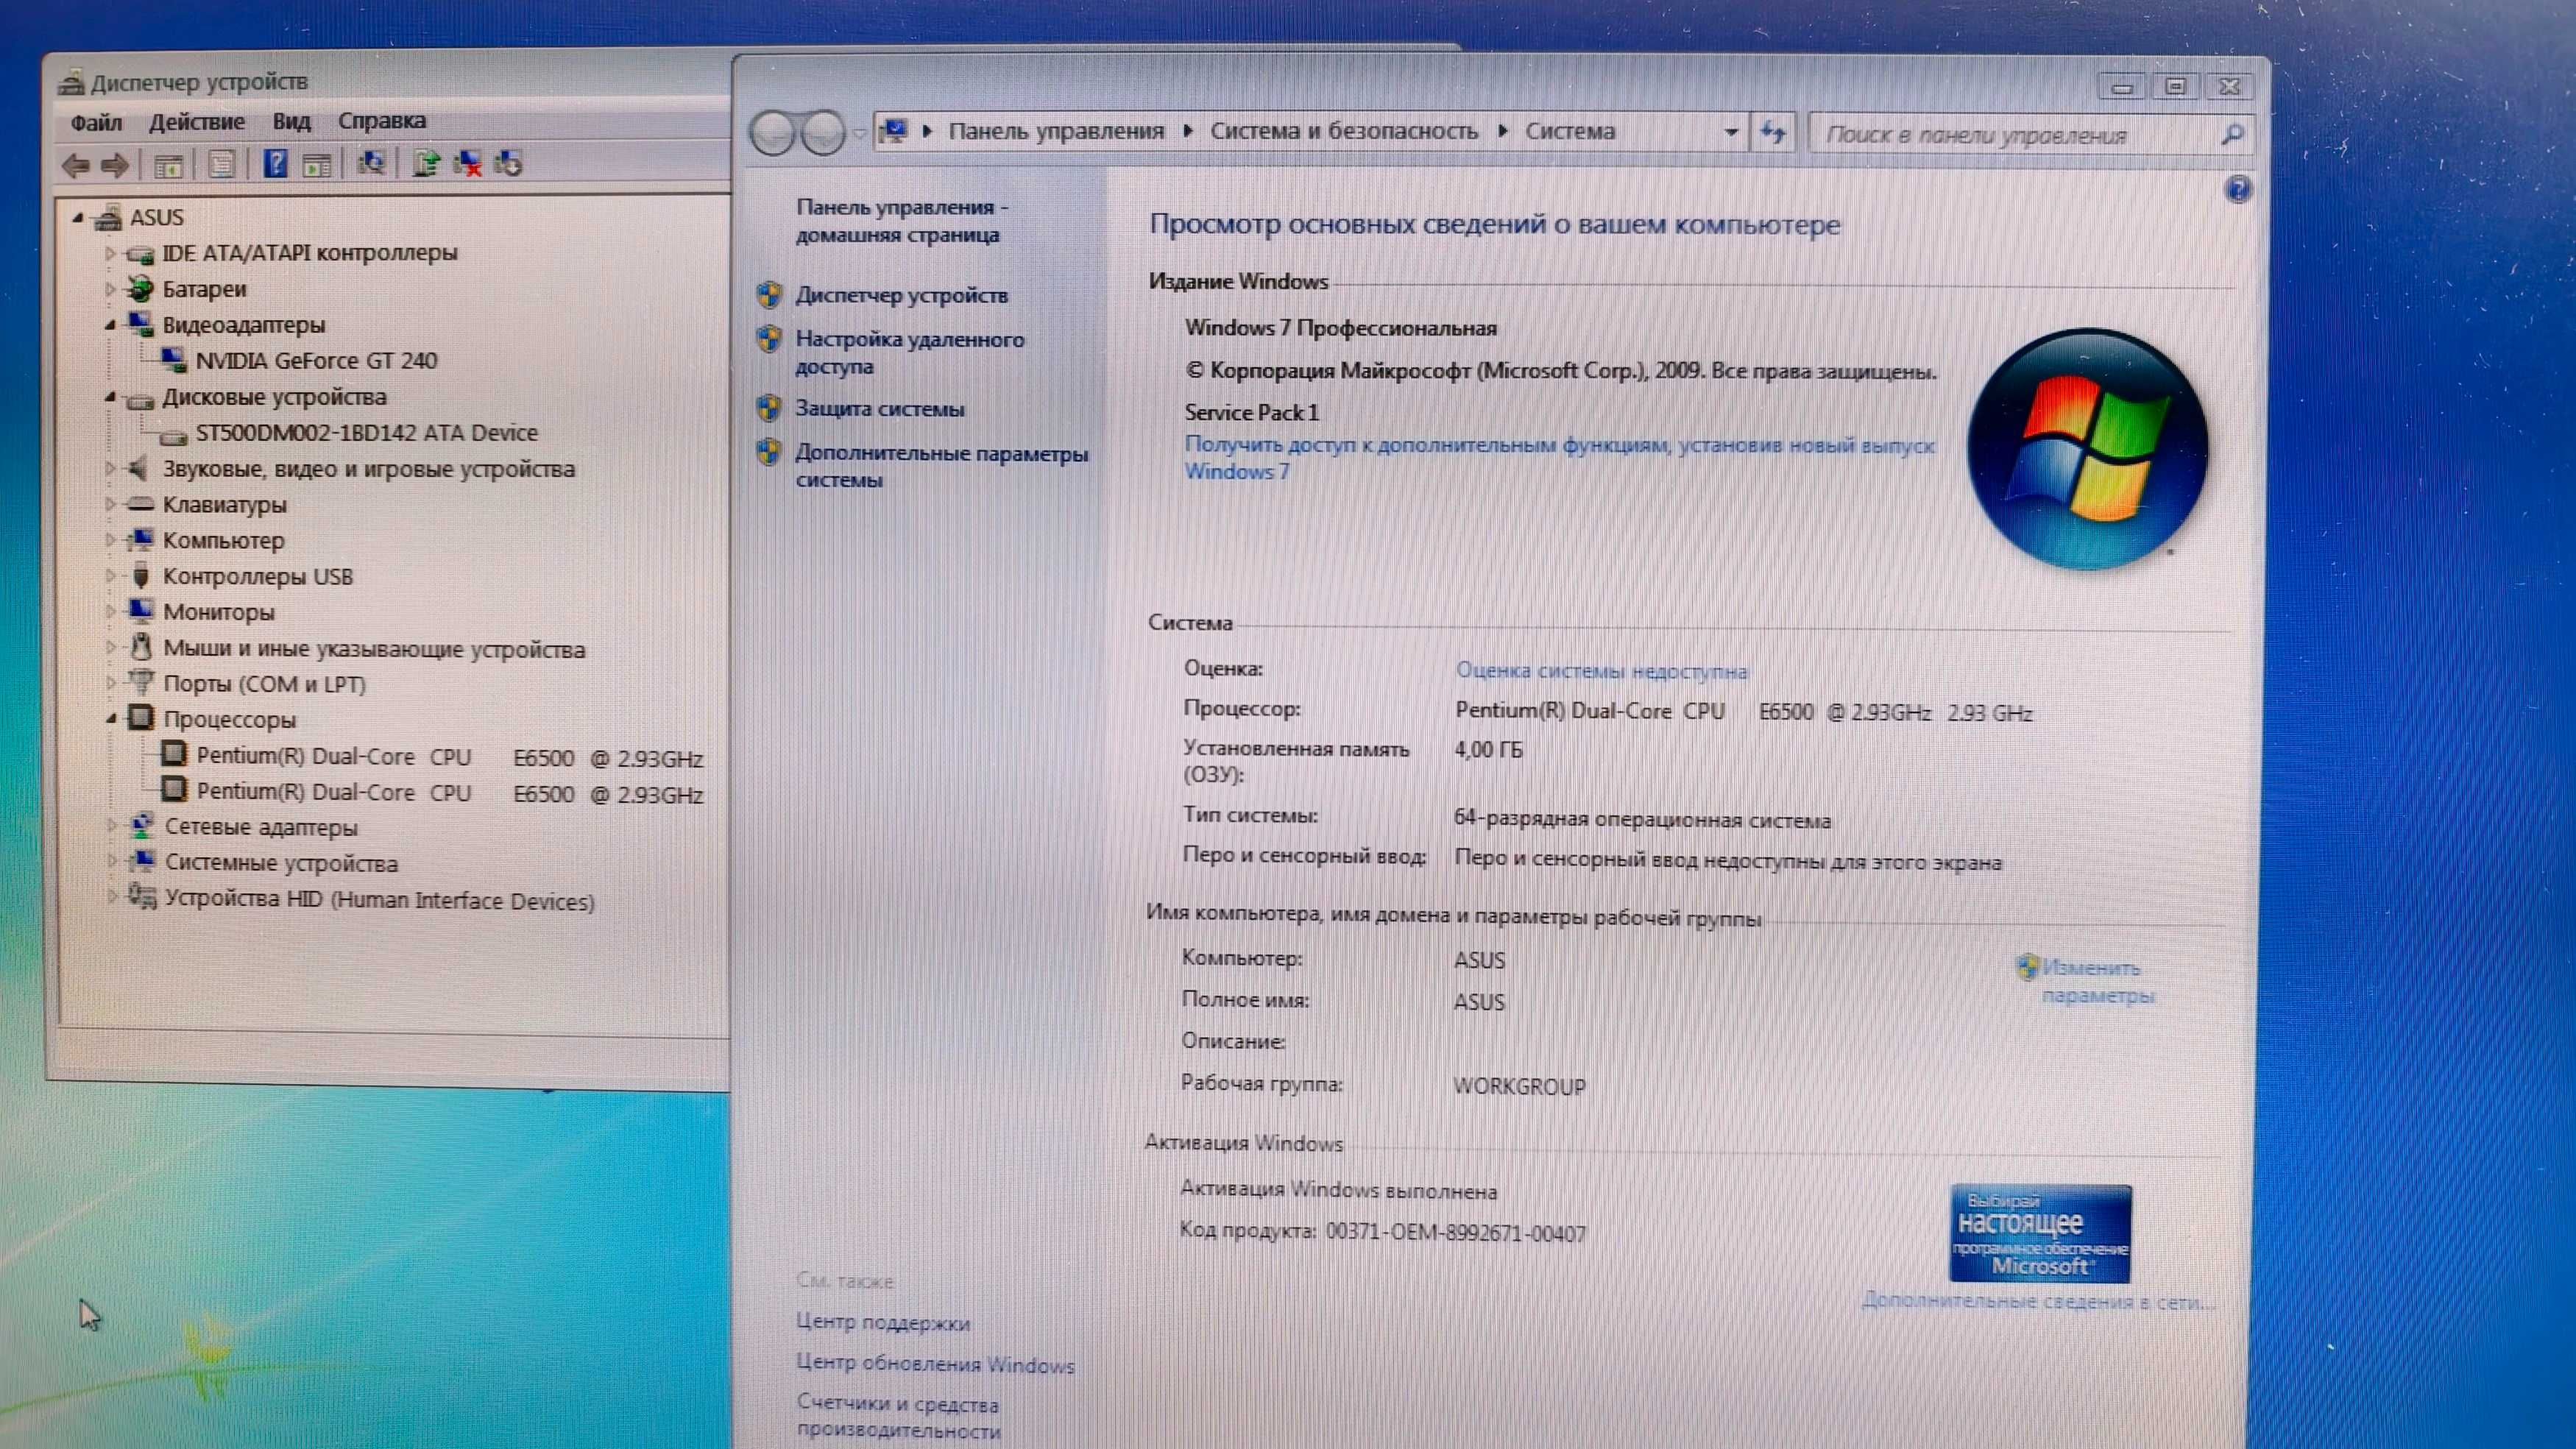The image size is (2576, 1449).
Task: Select Мониторы category in device tree
Action: (218, 612)
